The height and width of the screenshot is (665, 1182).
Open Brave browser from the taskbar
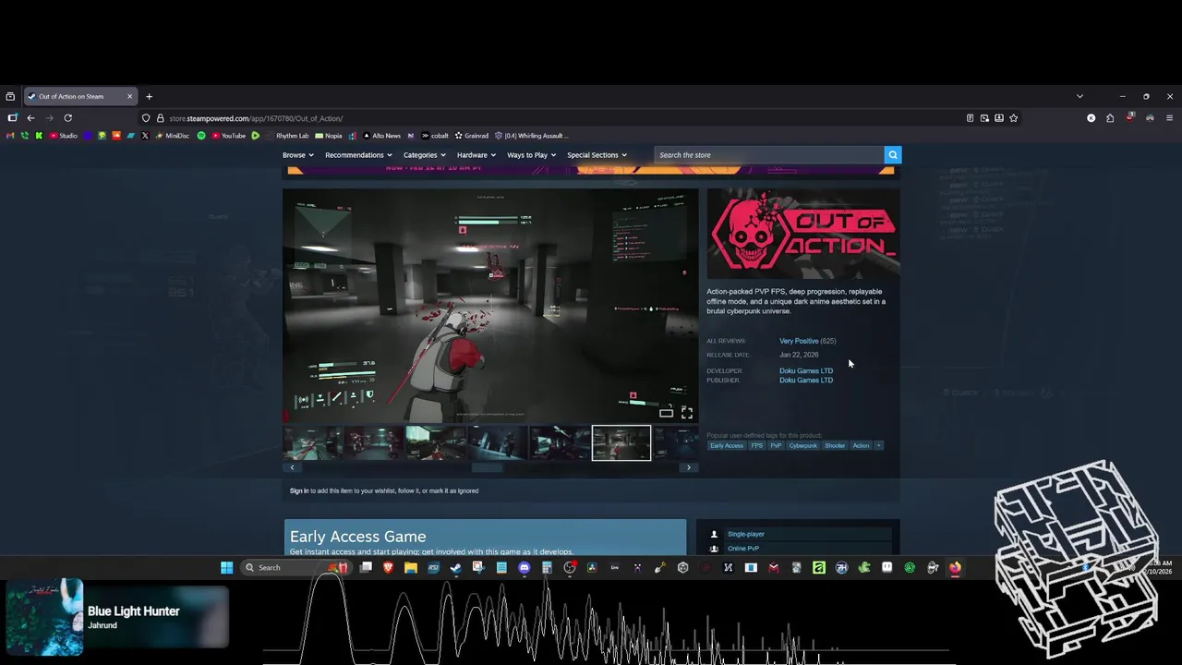(388, 567)
